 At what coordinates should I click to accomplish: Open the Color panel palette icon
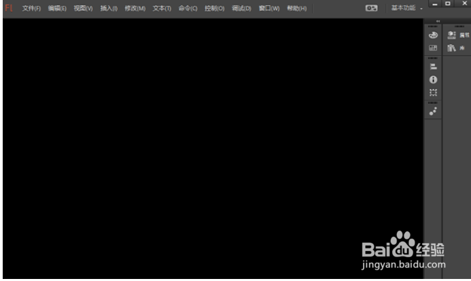pyautogui.click(x=433, y=35)
